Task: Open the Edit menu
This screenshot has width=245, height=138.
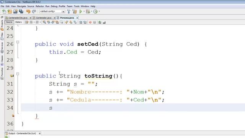Action: [x=8, y=6]
